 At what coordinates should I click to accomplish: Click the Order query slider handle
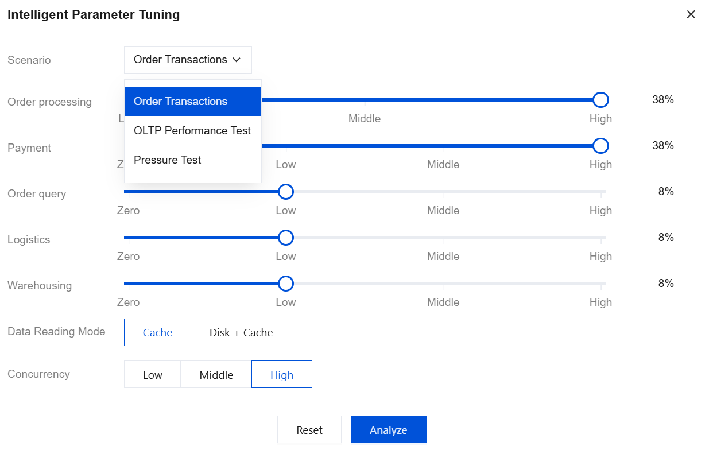(285, 192)
